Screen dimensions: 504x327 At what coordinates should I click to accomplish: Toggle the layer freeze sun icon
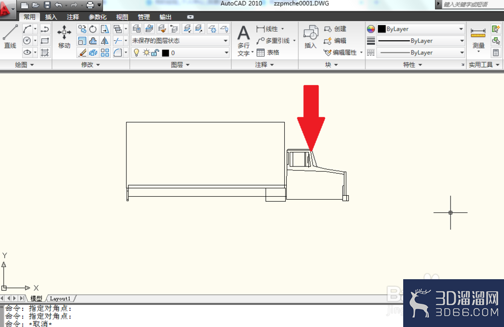pyautogui.click(x=146, y=53)
